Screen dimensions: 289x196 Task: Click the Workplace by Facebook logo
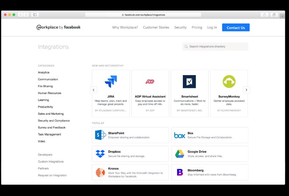point(58,27)
